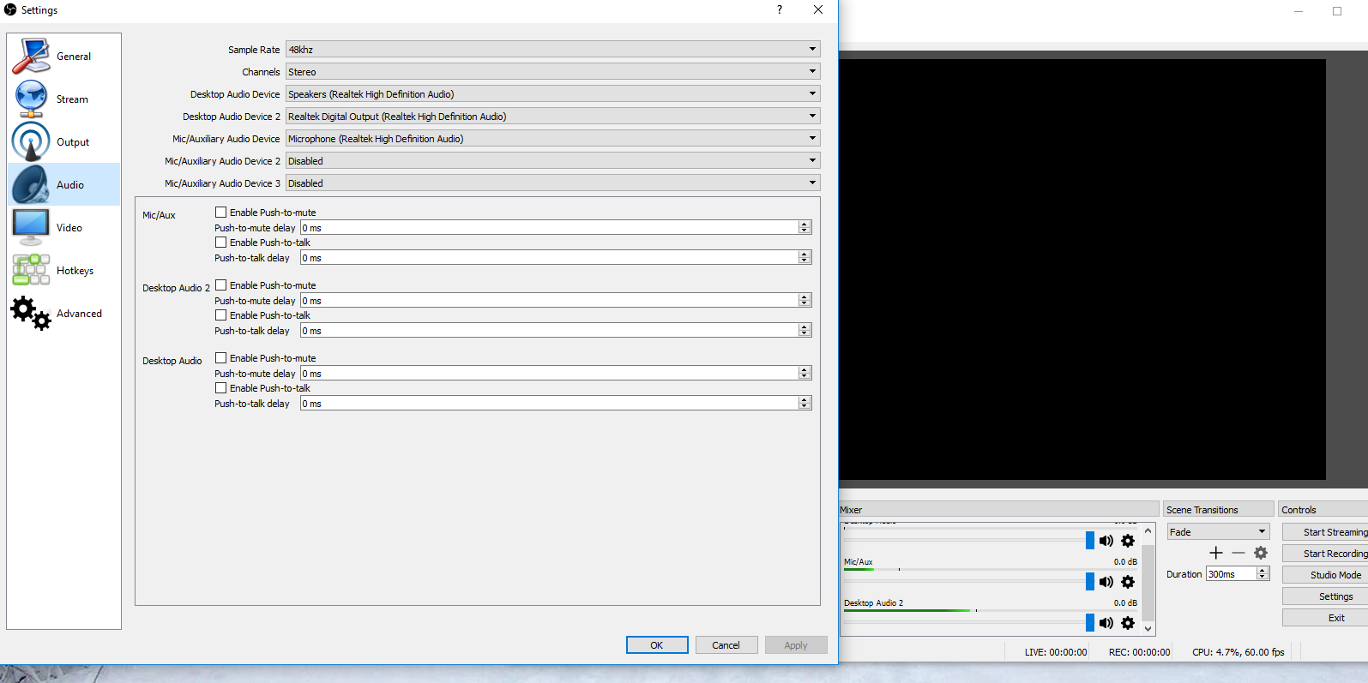
Task: Expand the Desktop Audio Device dropdown
Action: [552, 94]
